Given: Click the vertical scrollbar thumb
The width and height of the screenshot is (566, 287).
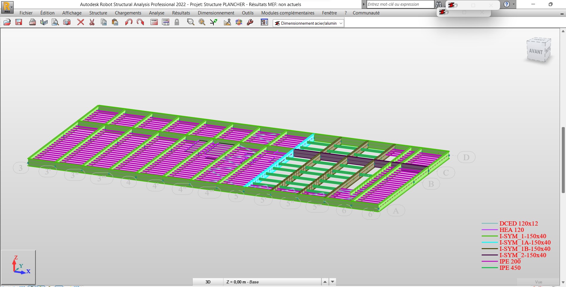Looking at the screenshot, I should 563,160.
